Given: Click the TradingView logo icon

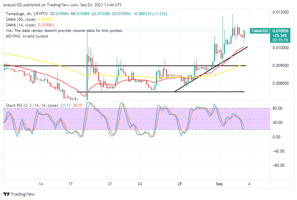Looking at the screenshot, I should coord(7,194).
